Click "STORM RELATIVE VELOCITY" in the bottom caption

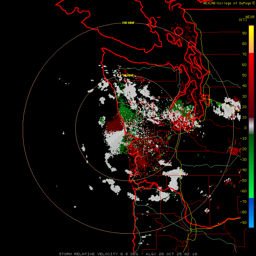[x=88, y=254]
